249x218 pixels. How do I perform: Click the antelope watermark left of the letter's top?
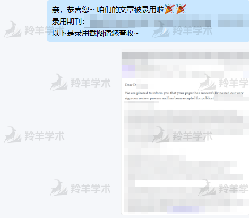(58, 82)
